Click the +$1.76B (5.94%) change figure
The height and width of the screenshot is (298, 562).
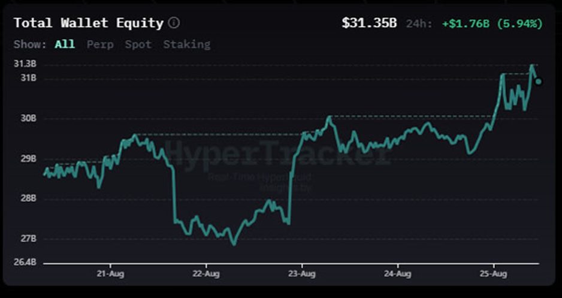tap(492, 24)
